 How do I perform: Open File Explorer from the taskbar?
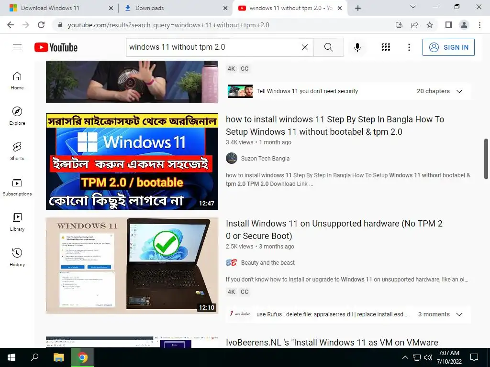[x=58, y=357]
